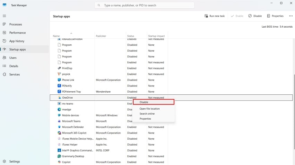Select the OneDrive row
295x165 pixels.
pos(171,98)
